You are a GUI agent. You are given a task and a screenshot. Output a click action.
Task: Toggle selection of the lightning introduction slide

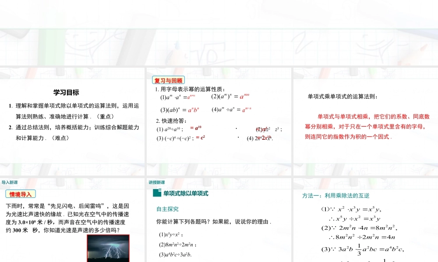coord(72,223)
